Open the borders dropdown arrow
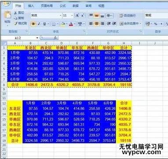The width and height of the screenshot is (168, 159). pyautogui.click(x=58, y=24)
